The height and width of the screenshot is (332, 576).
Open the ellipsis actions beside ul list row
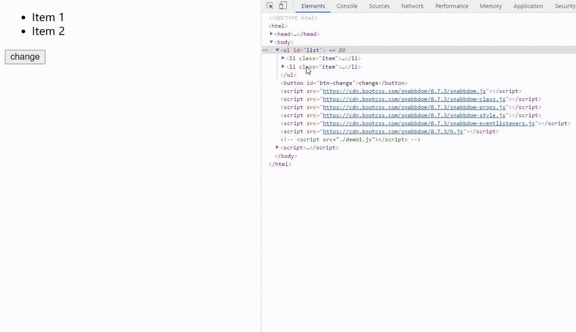tap(265, 50)
